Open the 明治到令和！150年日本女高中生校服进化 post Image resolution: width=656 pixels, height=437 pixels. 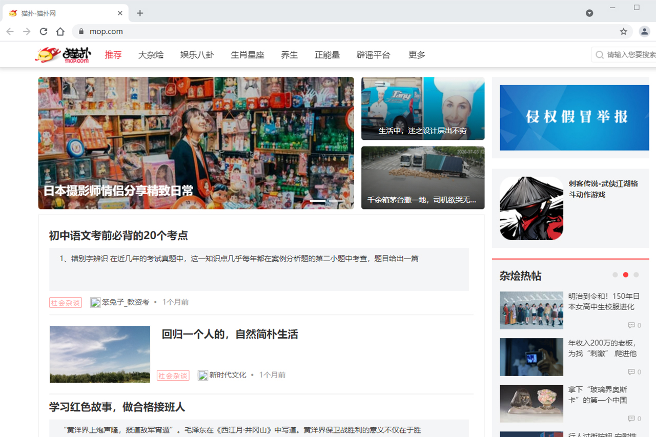[604, 301]
